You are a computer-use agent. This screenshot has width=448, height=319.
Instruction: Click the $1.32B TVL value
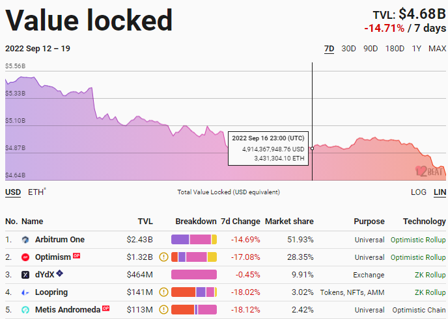140,257
